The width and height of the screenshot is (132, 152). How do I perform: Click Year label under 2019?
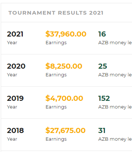pyautogui.click(x=12, y=107)
